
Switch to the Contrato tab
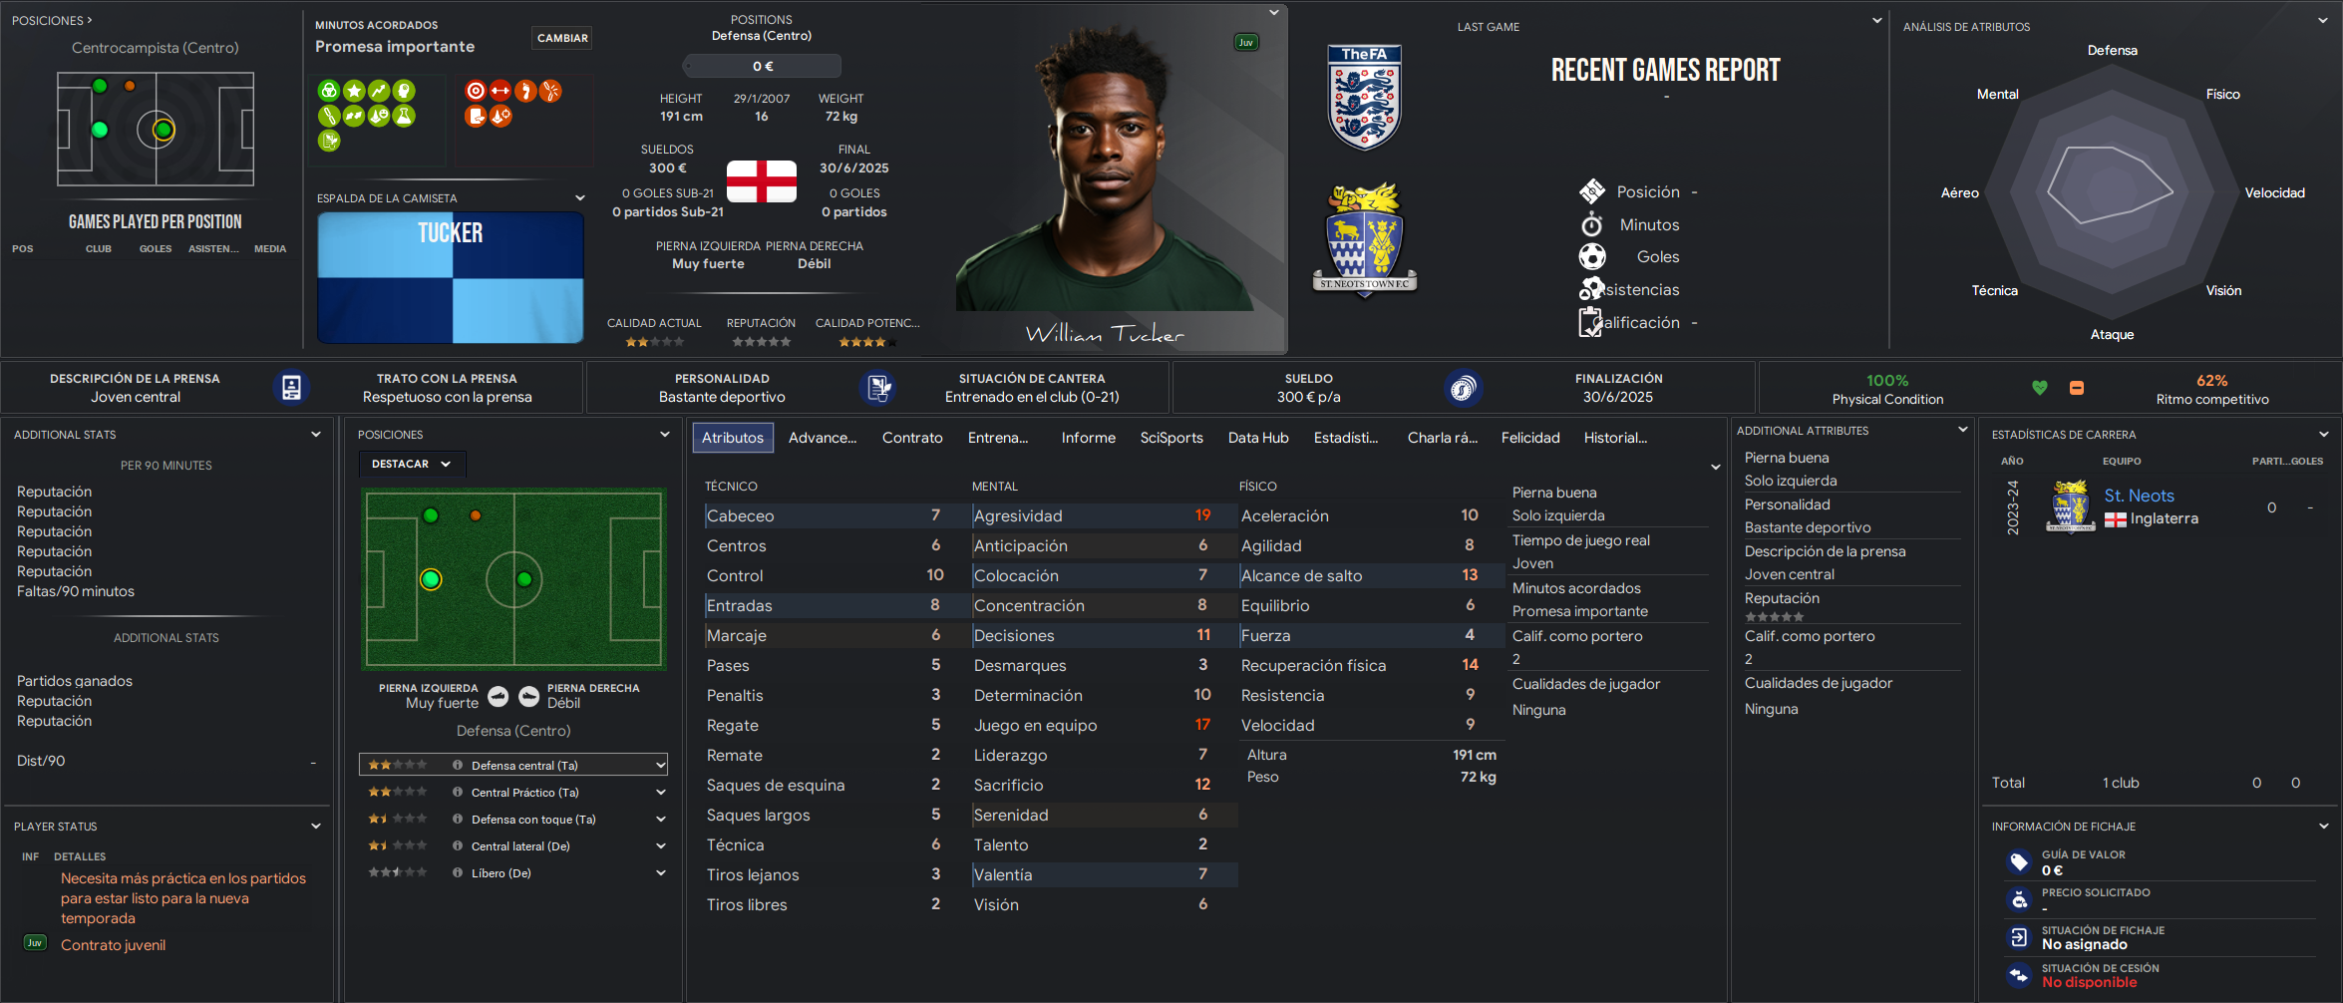912,438
